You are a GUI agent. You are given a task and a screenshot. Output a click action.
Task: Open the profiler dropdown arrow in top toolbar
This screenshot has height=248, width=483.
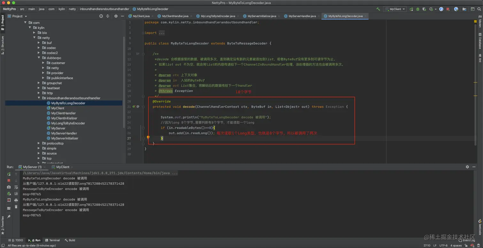[x=435, y=9]
